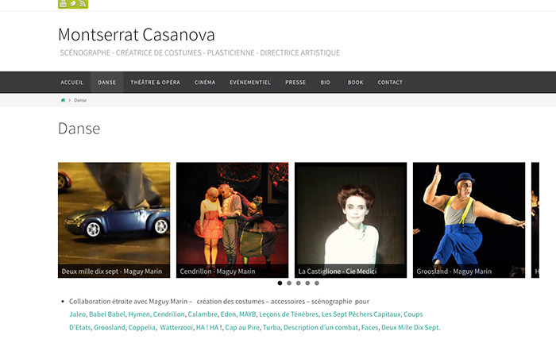
Task: Select third carousel pagination dot
Action: click(298, 283)
